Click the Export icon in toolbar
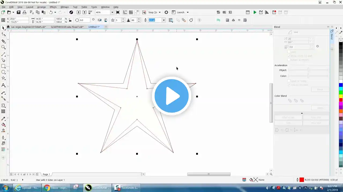This screenshot has width=343, height=192. 84,12
